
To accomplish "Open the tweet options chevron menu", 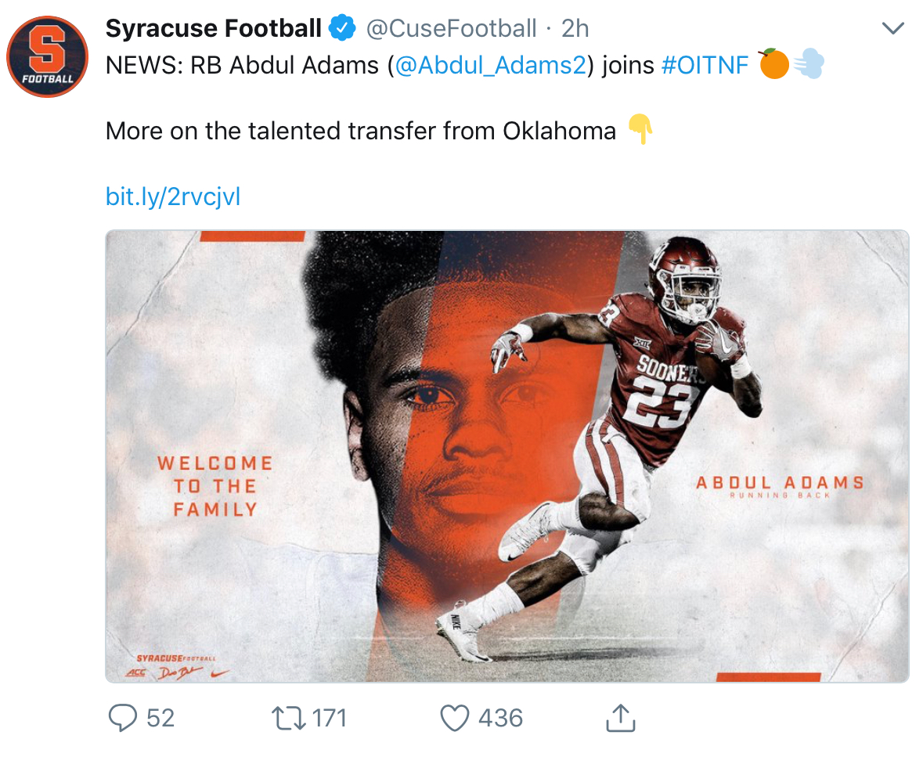I will coord(892,29).
